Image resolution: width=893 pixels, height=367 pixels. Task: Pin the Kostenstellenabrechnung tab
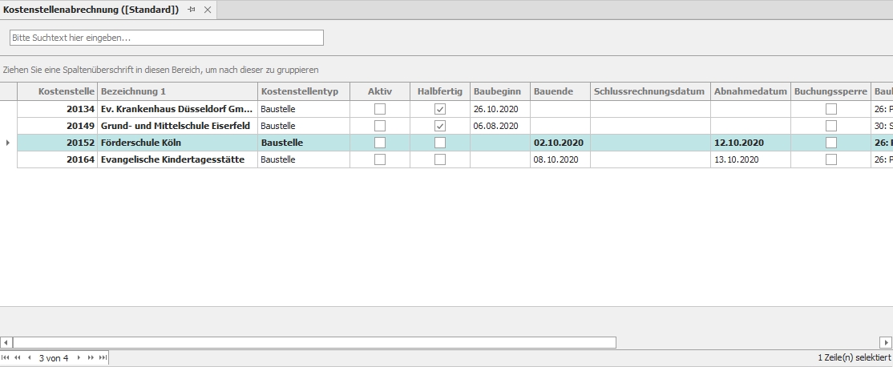pos(192,10)
